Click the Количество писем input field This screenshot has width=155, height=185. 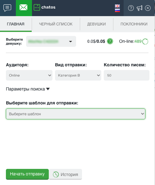pos(126,75)
